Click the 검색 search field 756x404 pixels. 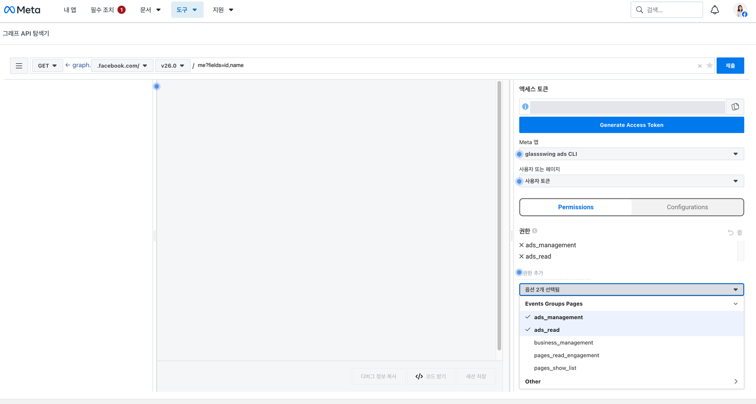click(667, 9)
